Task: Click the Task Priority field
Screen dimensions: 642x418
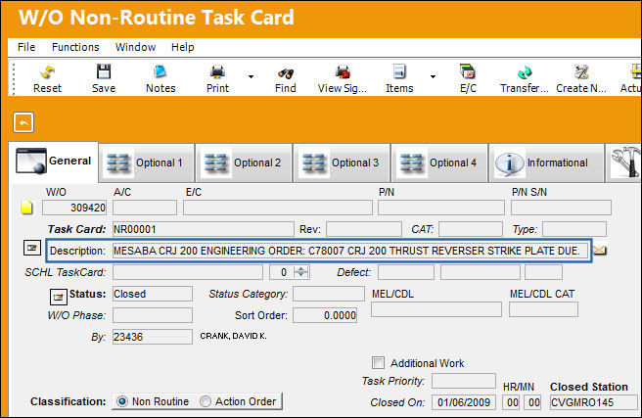Action: pyautogui.click(x=464, y=381)
